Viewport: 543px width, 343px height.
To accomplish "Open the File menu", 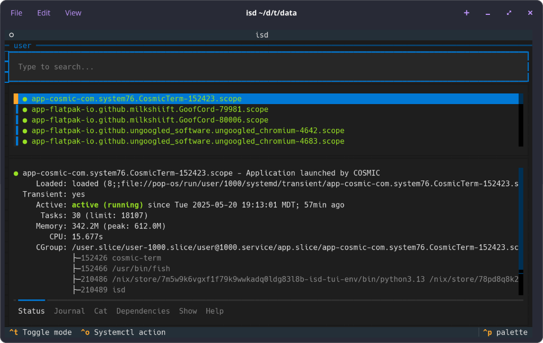I will [x=16, y=13].
